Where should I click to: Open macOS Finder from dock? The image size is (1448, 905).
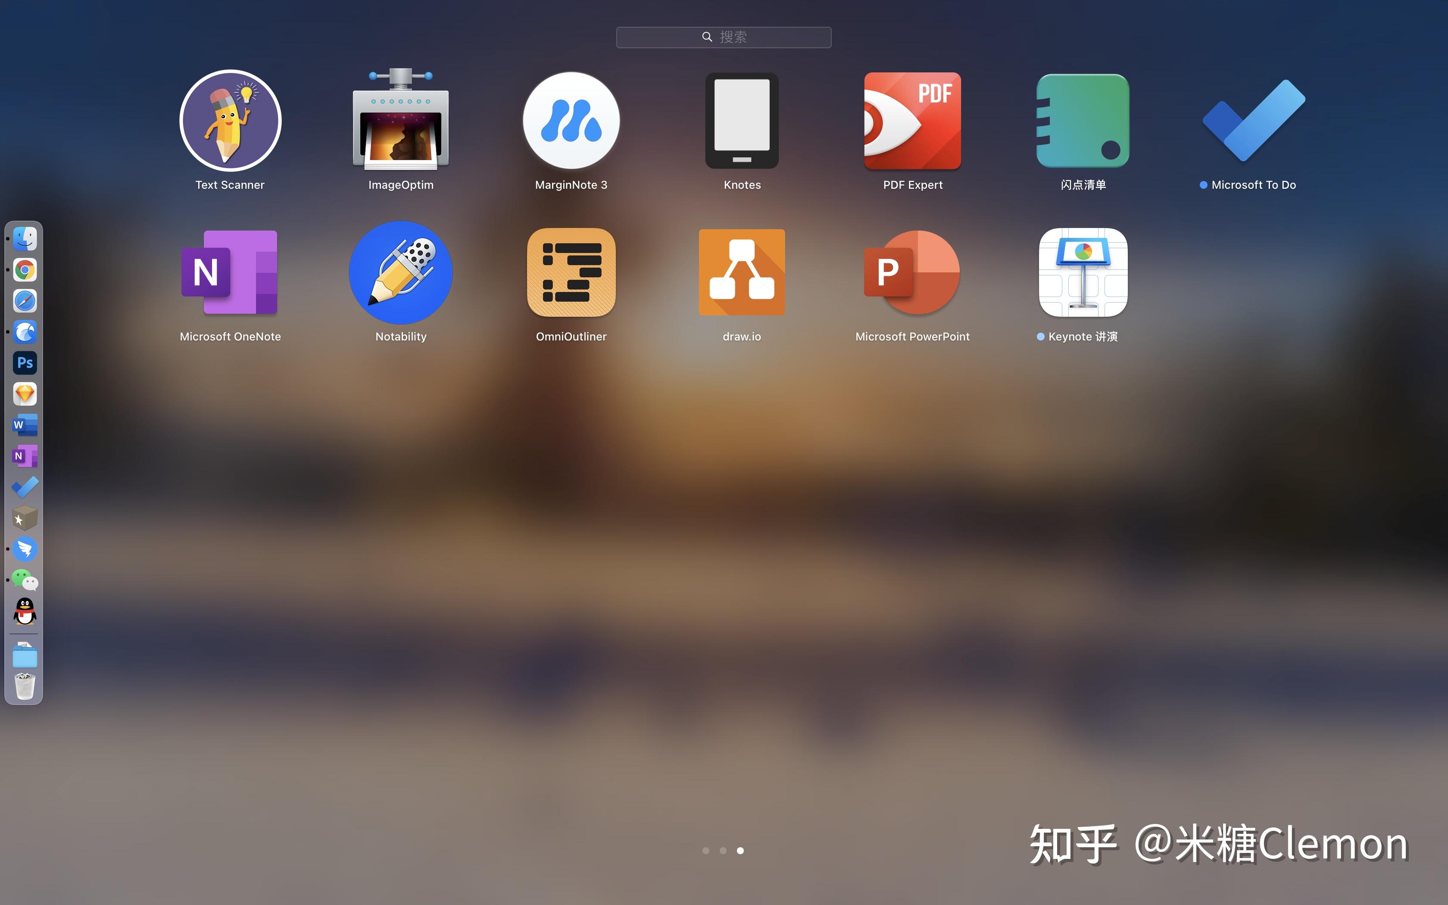click(26, 238)
